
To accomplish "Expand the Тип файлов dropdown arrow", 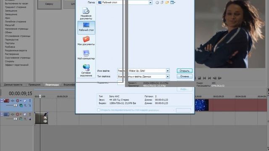I will (x=168, y=76).
